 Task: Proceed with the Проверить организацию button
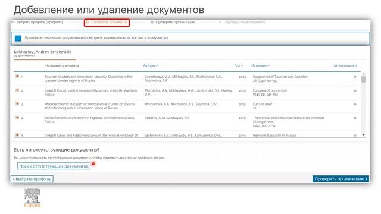(341, 179)
